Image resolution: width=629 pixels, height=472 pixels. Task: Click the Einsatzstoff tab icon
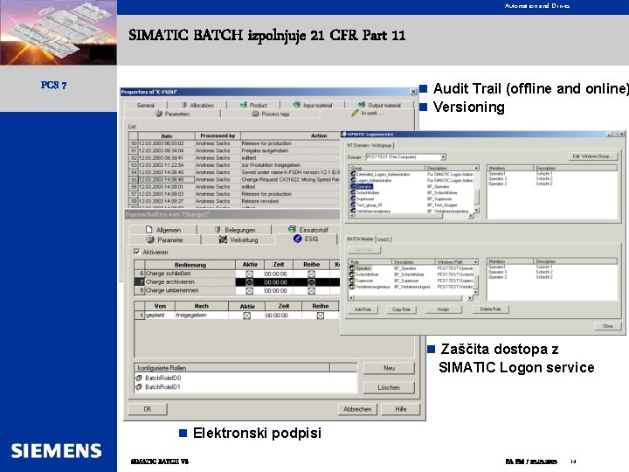(292, 229)
